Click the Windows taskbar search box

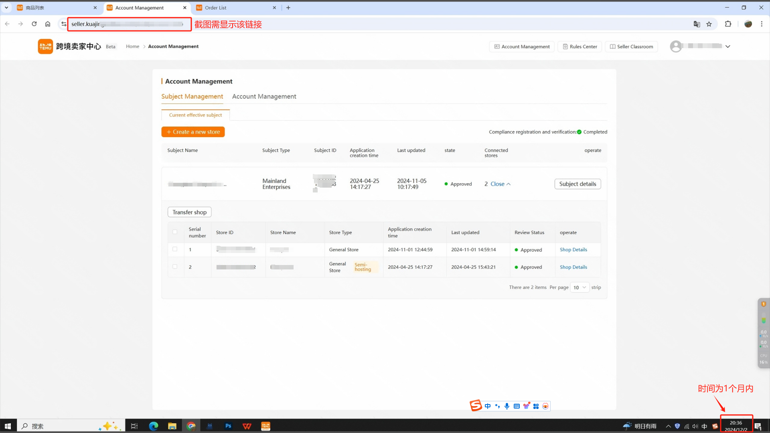pyautogui.click(x=60, y=426)
